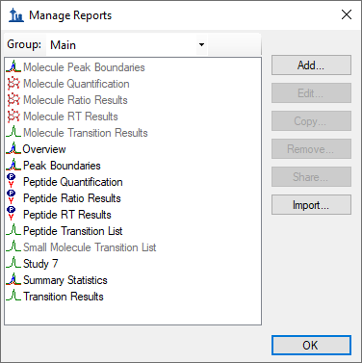
Task: Click the Peptide Quantification peptide icon
Action: tap(12, 181)
